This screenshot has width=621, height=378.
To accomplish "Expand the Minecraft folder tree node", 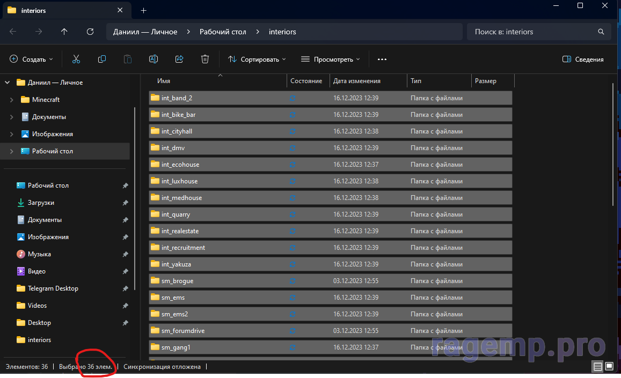I will [12, 100].
